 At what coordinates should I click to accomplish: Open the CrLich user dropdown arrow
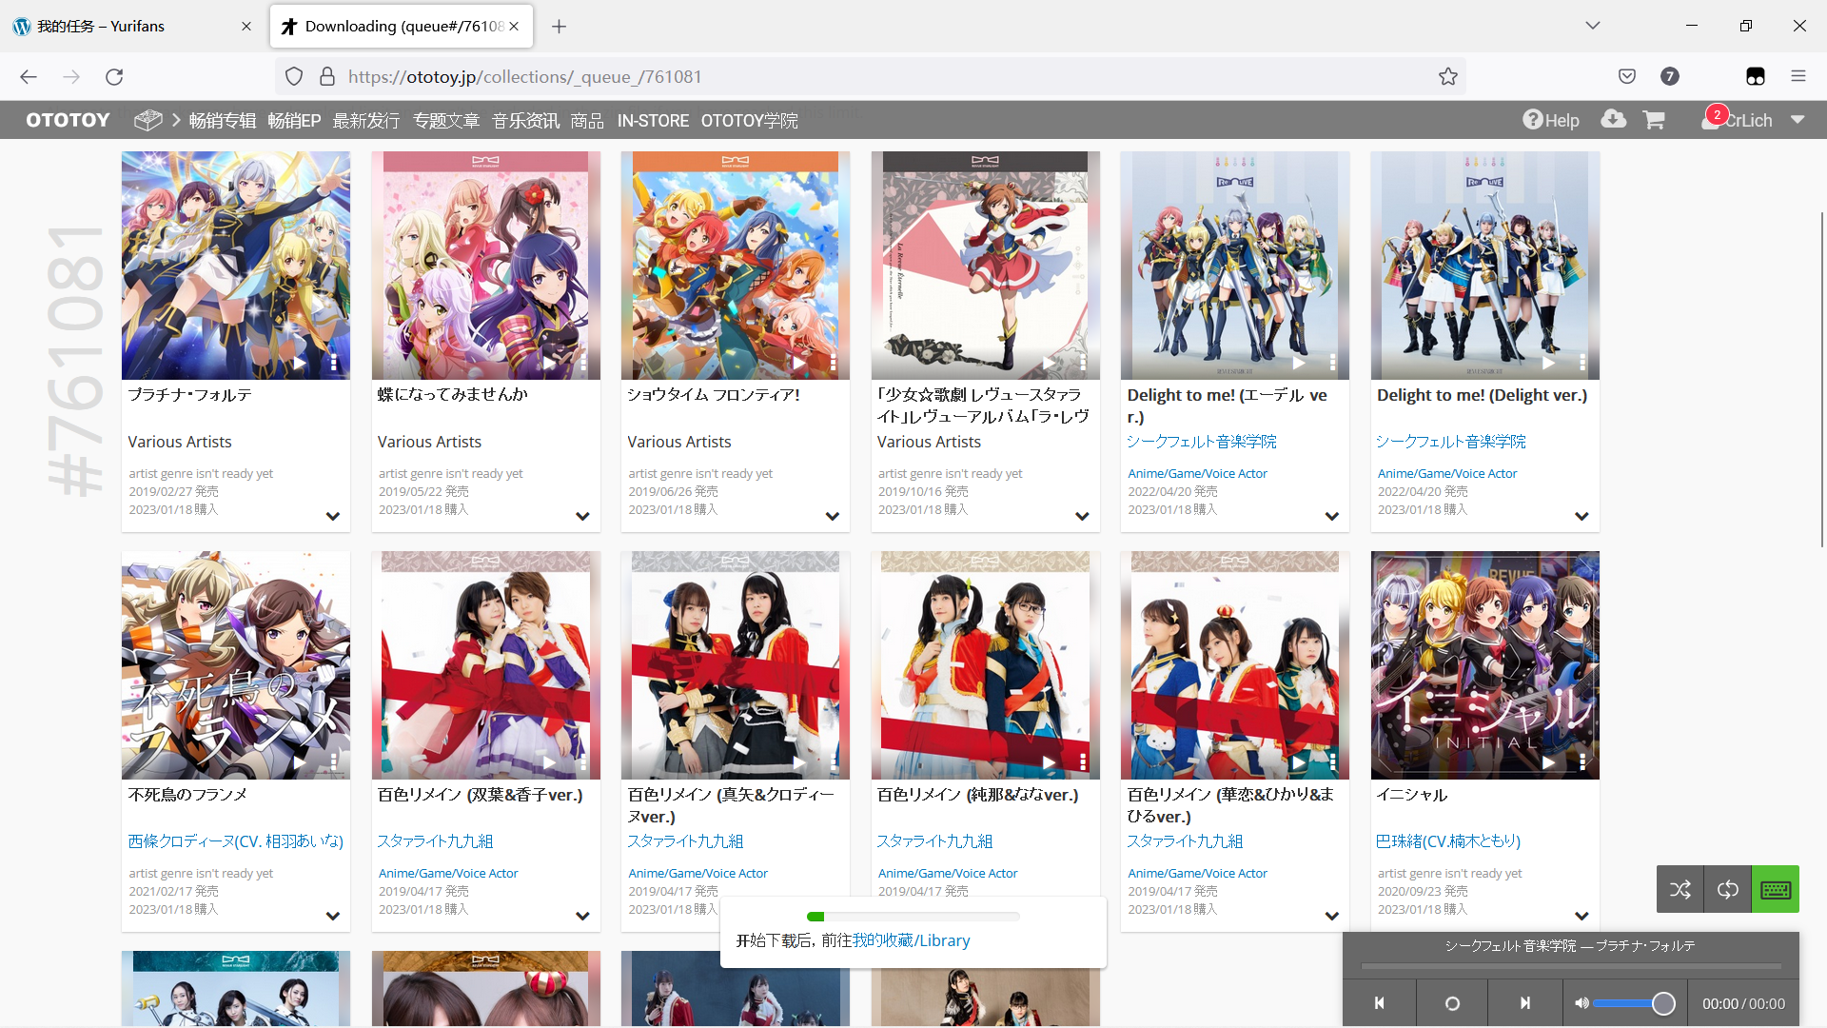coord(1798,120)
